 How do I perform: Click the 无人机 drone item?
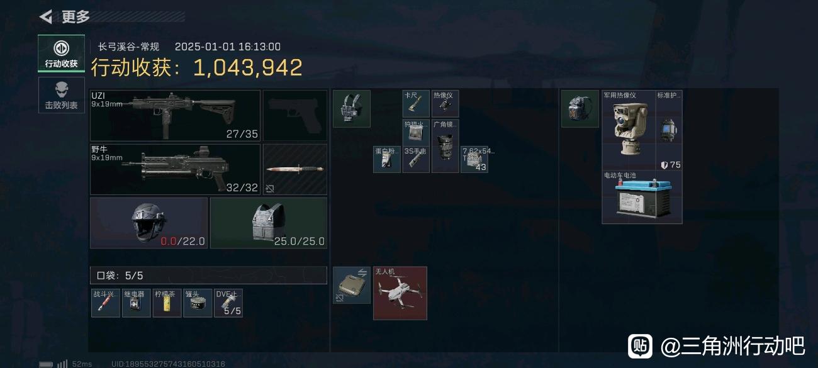click(x=400, y=293)
